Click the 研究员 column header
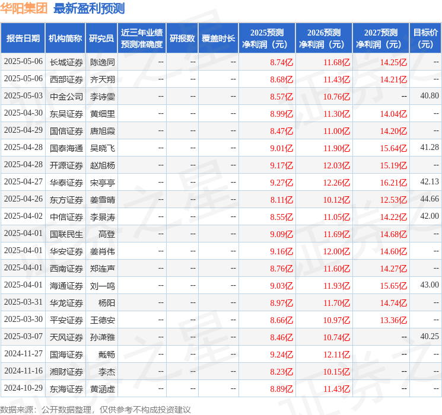 [101, 39]
